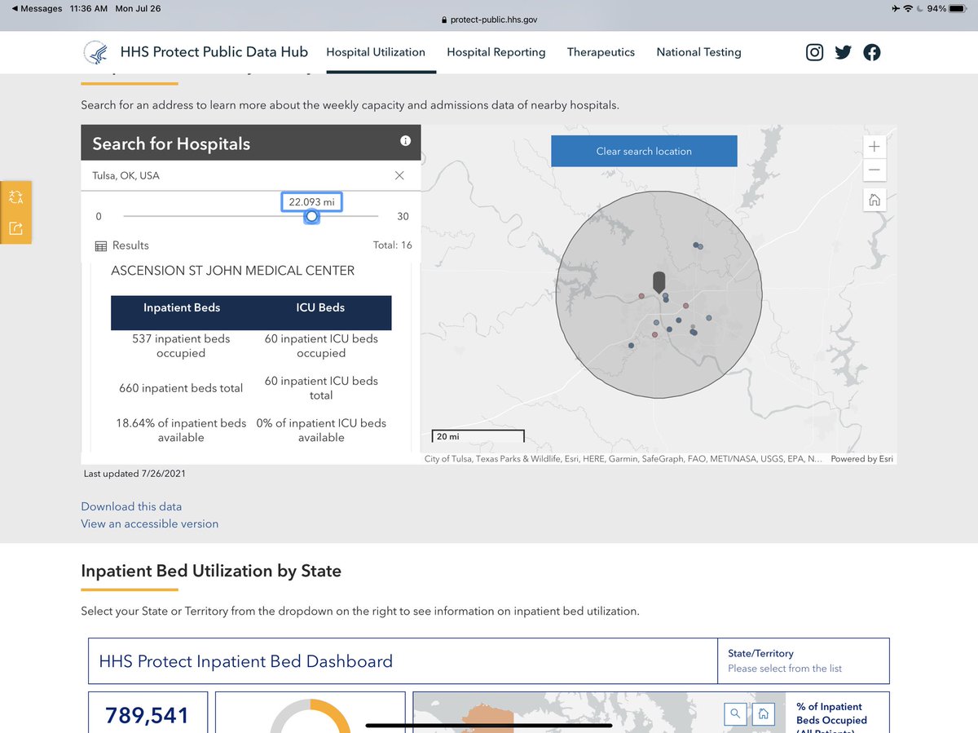
Task: Reset map to home extent
Action: 874,200
